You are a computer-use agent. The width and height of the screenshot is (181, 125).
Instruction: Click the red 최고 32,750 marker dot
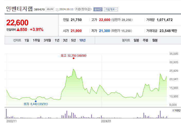pyautogui.click(x=74, y=58)
